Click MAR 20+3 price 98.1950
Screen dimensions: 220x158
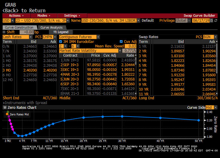(x=94, y=75)
